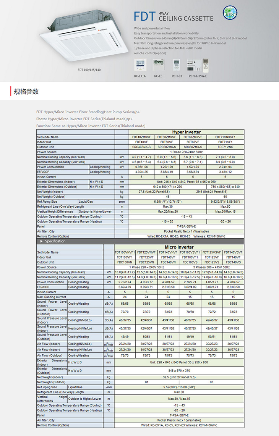Screen dimensions: 279x436
Task: Click the '640 x 800(+71) x 290' cell
Action: click(168, 187)
